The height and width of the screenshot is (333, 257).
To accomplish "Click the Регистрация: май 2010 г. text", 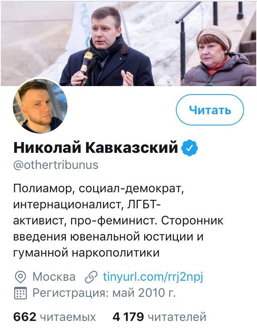I will coord(104,293).
